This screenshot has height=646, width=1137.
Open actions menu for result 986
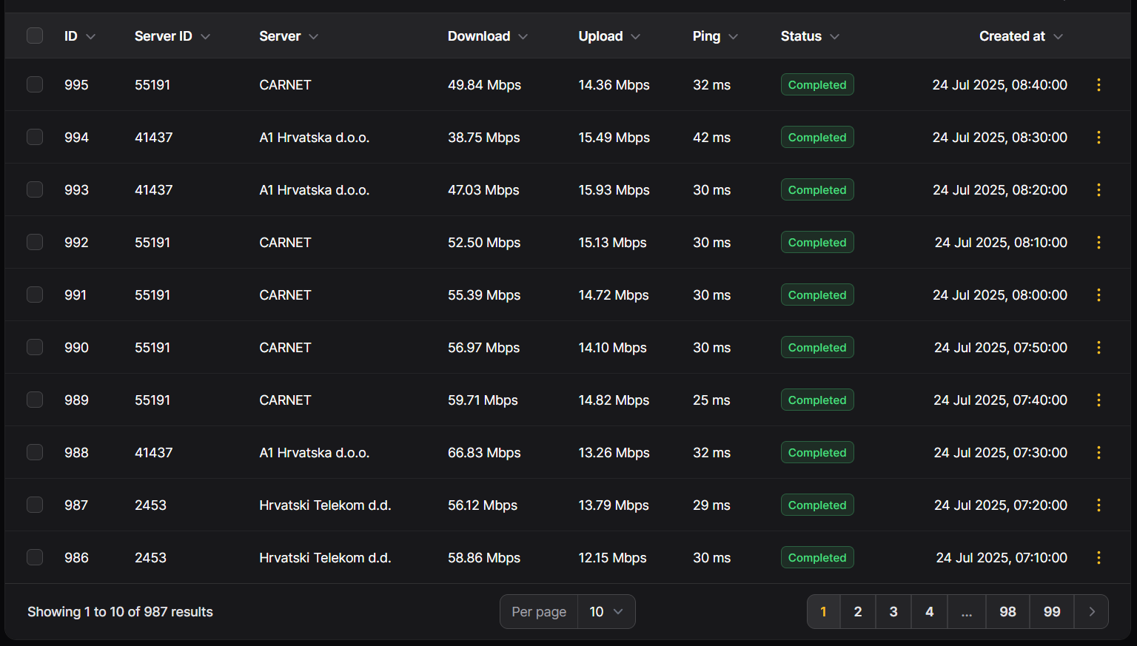1099,558
